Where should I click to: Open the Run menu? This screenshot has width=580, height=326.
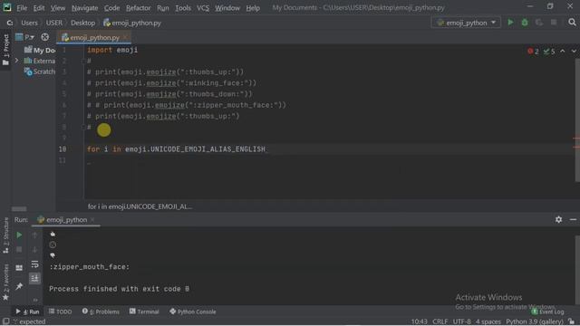pyautogui.click(x=163, y=8)
